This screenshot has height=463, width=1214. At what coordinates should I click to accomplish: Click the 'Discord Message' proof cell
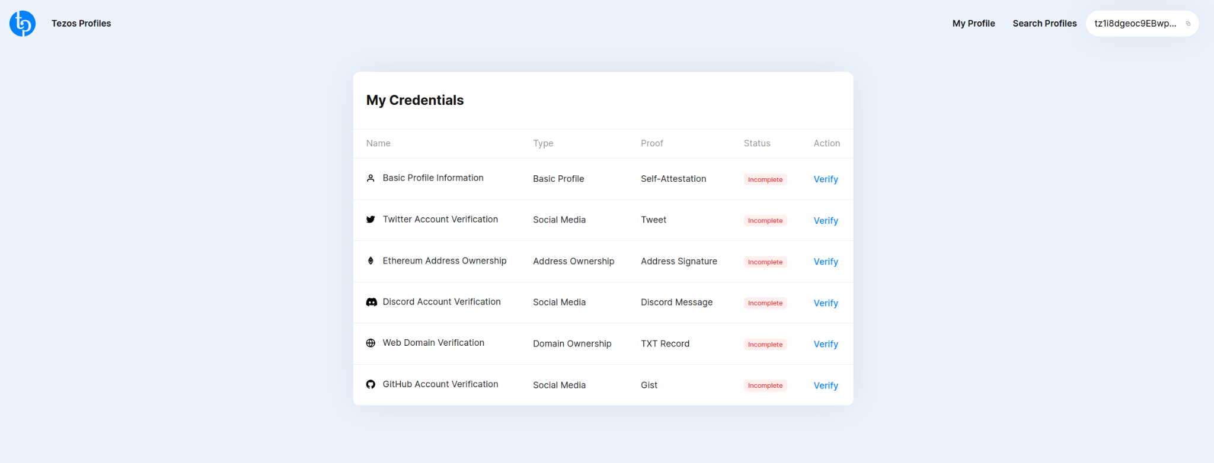676,302
